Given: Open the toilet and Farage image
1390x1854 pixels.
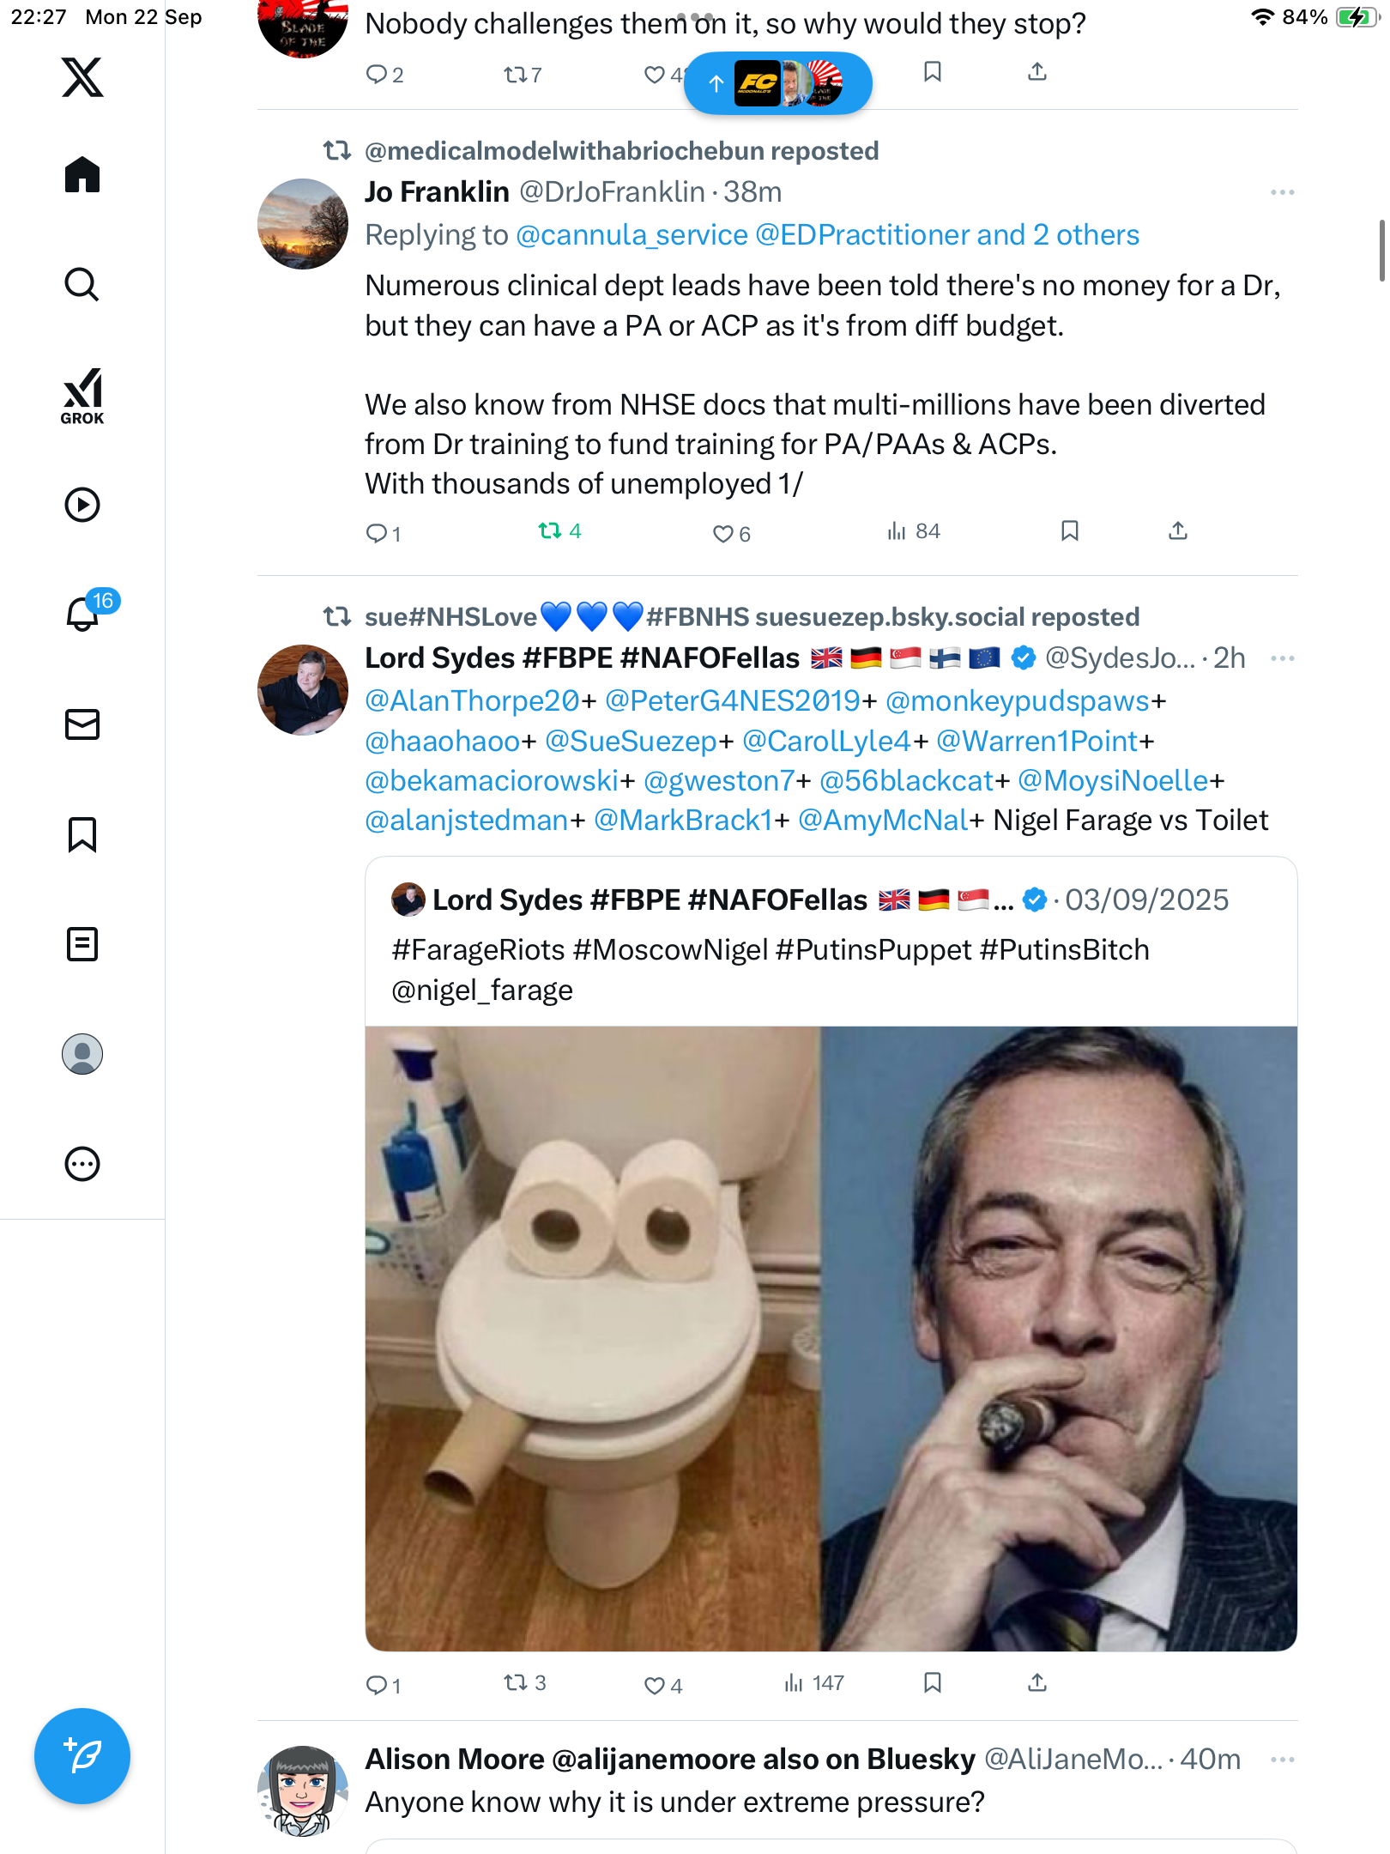Looking at the screenshot, I should click(x=831, y=1337).
